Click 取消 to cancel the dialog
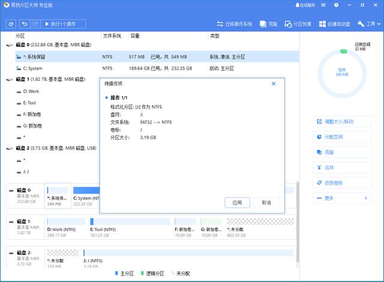 click(x=266, y=203)
